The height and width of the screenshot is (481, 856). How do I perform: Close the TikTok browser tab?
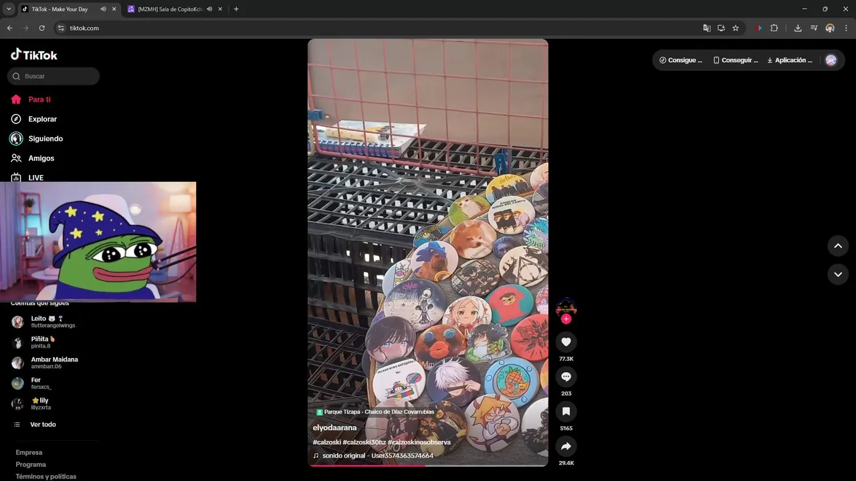click(x=114, y=9)
